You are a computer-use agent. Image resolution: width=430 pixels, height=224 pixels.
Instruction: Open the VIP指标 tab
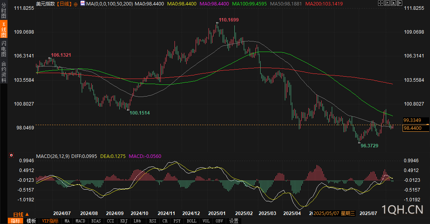[x=50, y=221]
